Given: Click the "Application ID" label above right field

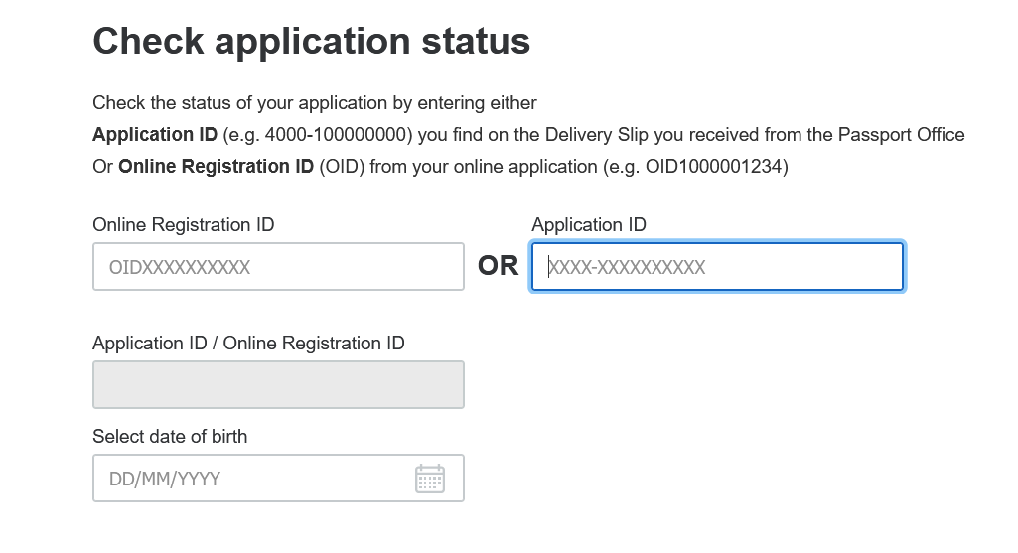Looking at the screenshot, I should [589, 225].
